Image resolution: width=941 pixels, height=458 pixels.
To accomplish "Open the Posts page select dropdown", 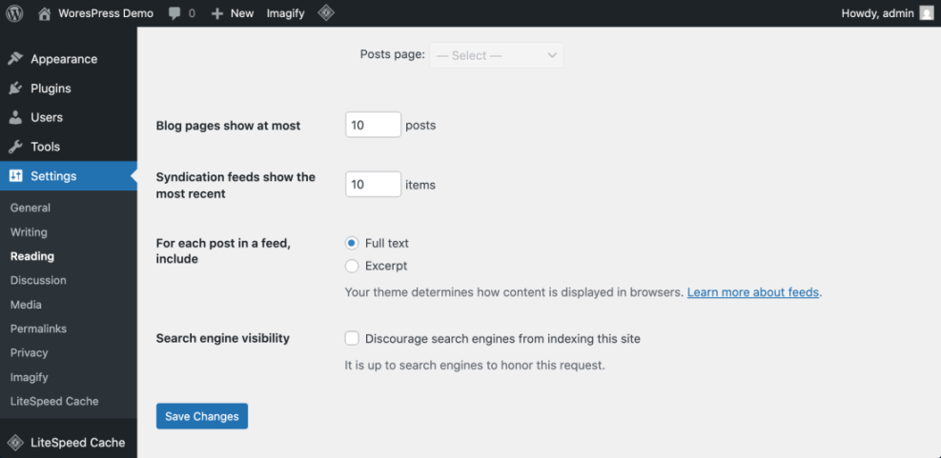I will pyautogui.click(x=497, y=55).
